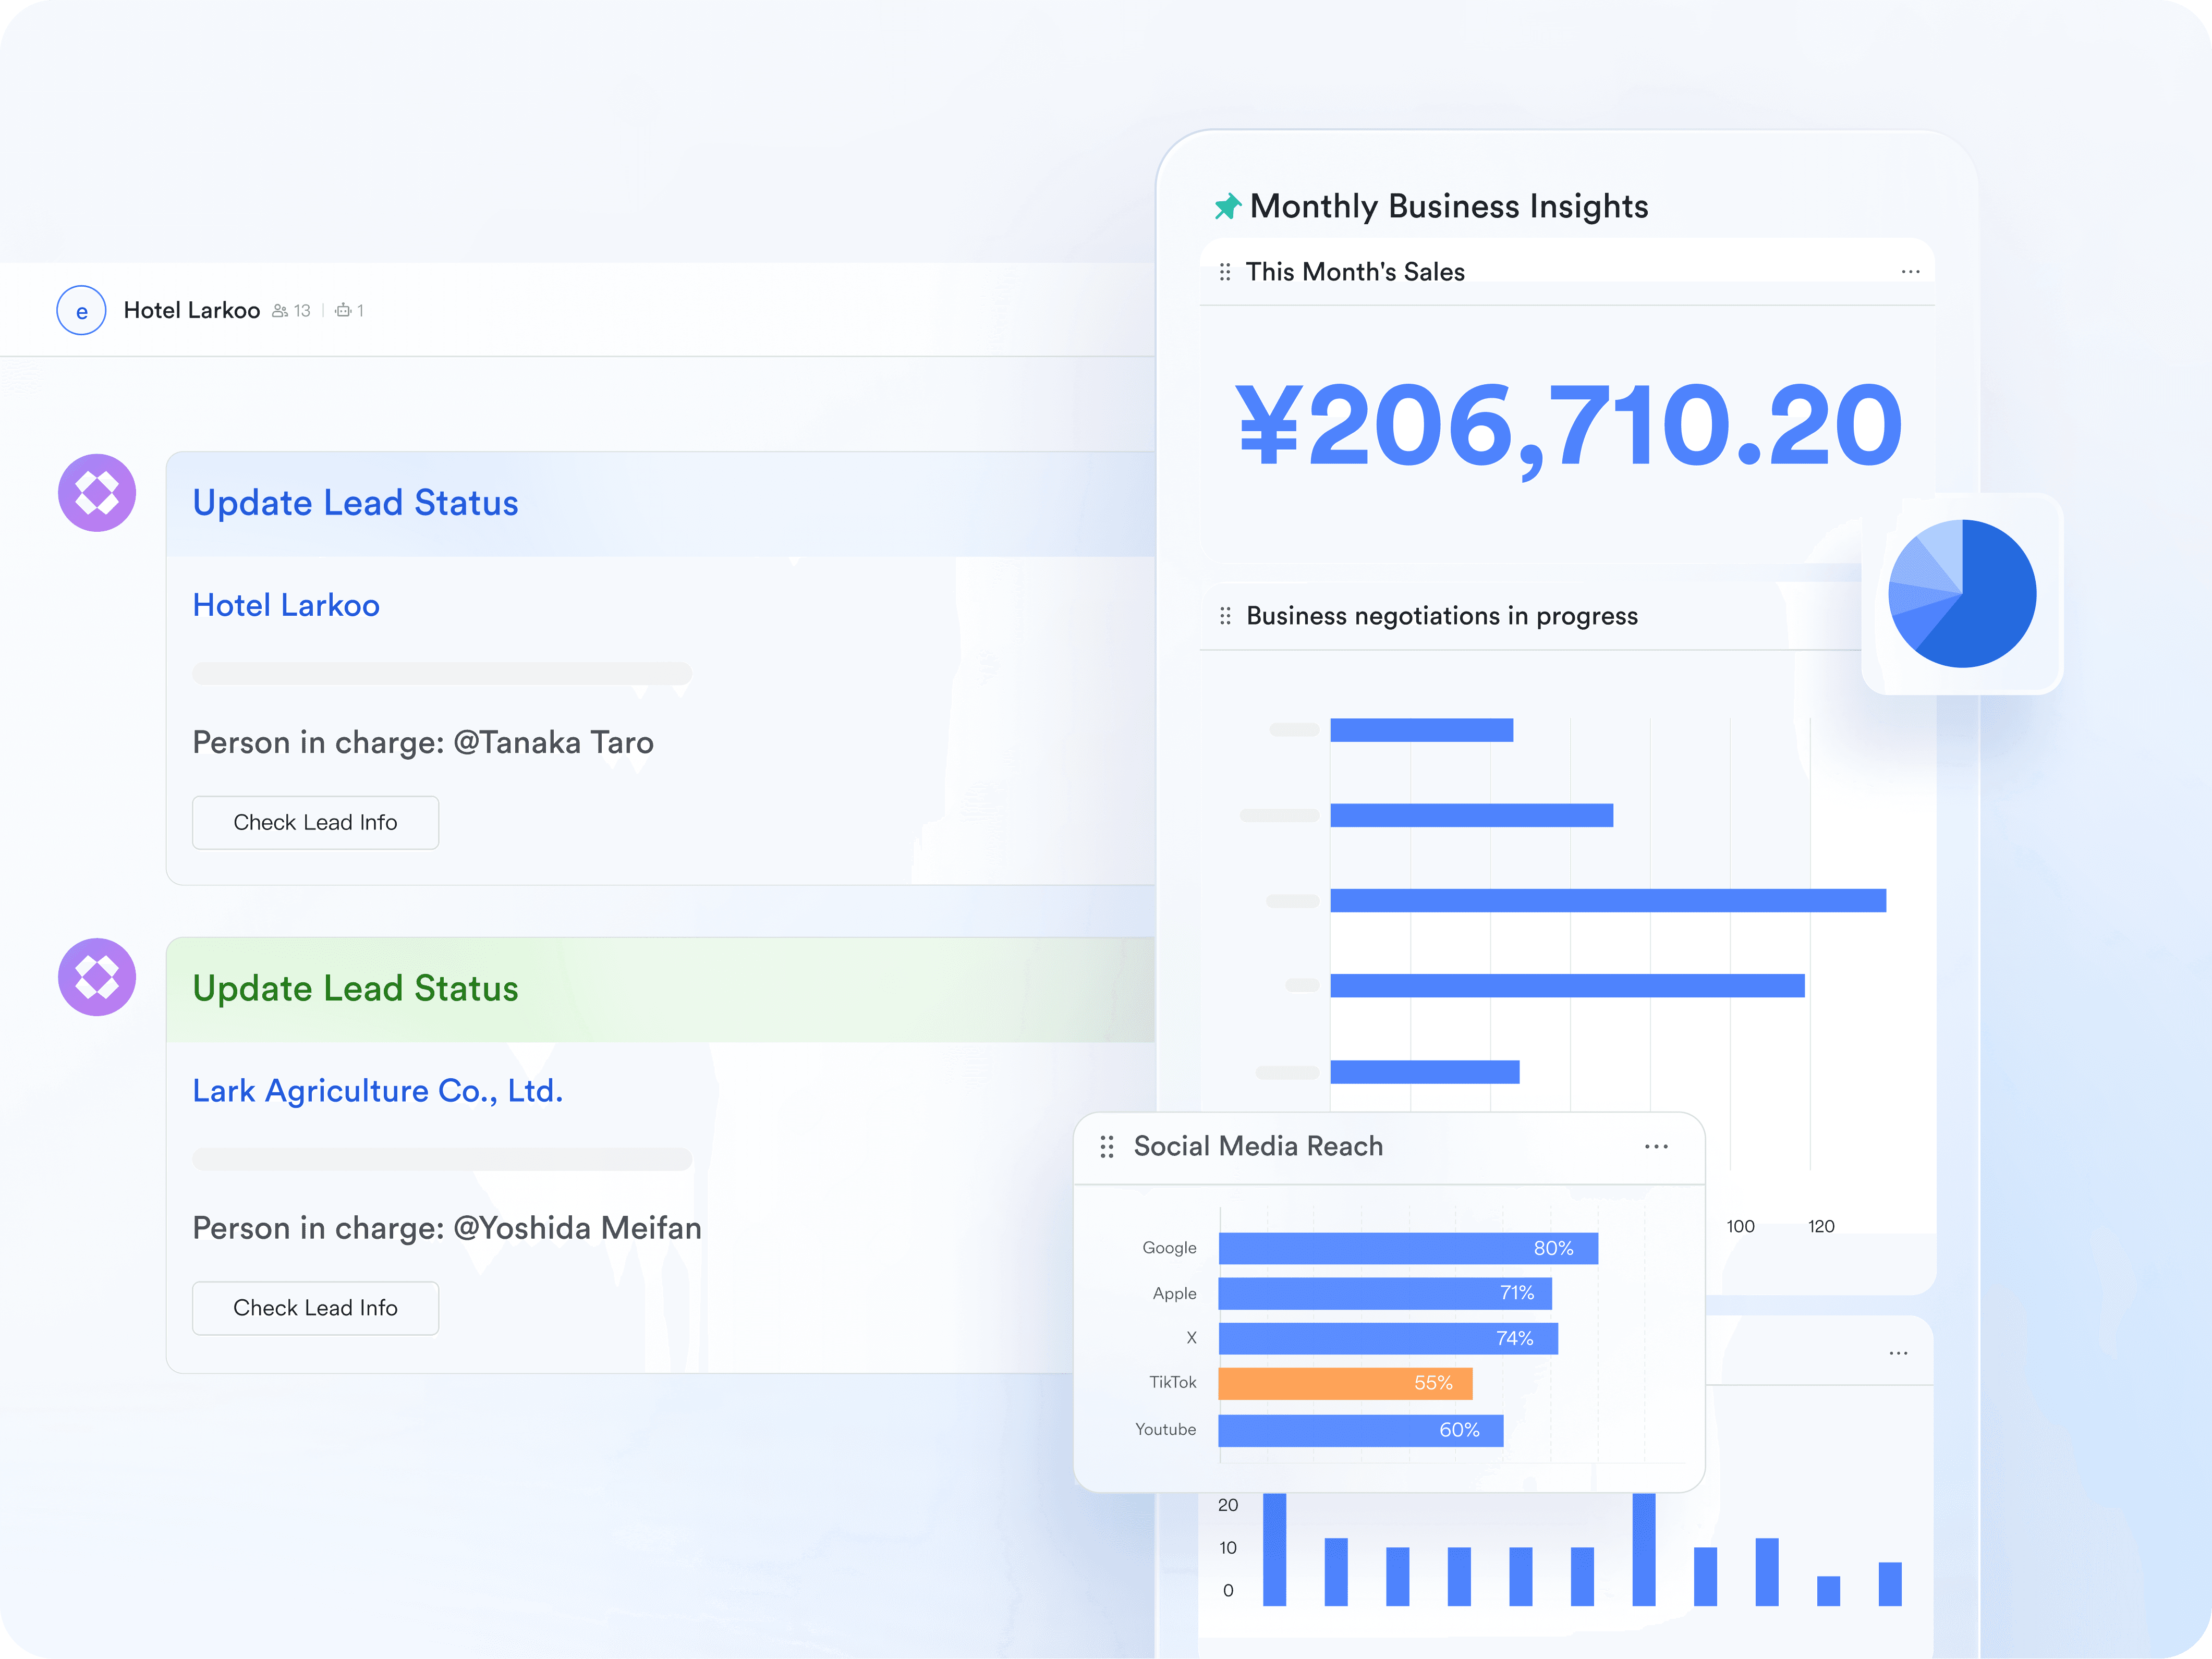This screenshot has height=1659, width=2212.
Task: Click the orange TikTok 55% bar
Action: tap(1345, 1383)
